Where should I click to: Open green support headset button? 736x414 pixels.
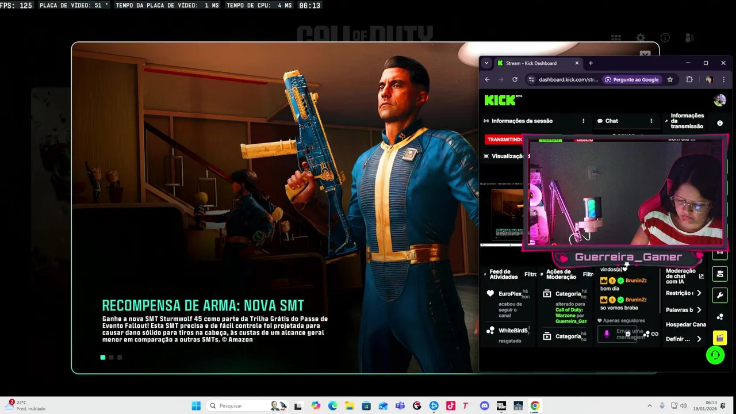(x=715, y=355)
